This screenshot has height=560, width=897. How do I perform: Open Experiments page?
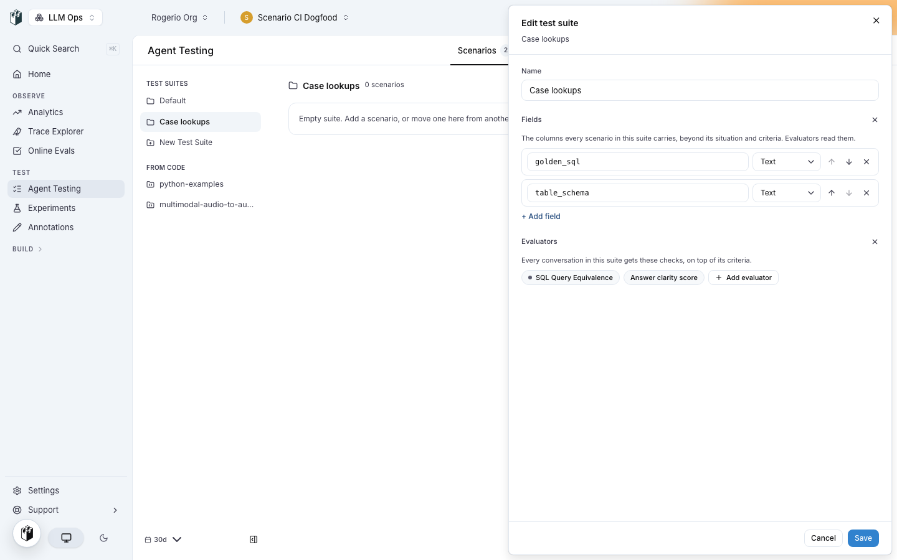pyautogui.click(x=66, y=208)
